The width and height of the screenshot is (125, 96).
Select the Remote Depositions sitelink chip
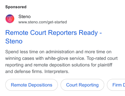(x=31, y=85)
